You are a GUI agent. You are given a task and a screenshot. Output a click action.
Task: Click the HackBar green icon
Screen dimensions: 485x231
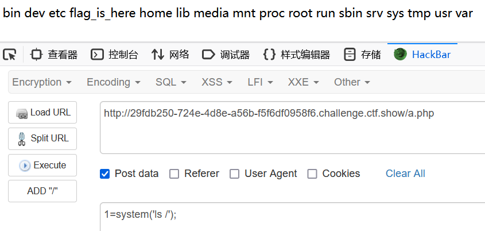tap(400, 54)
